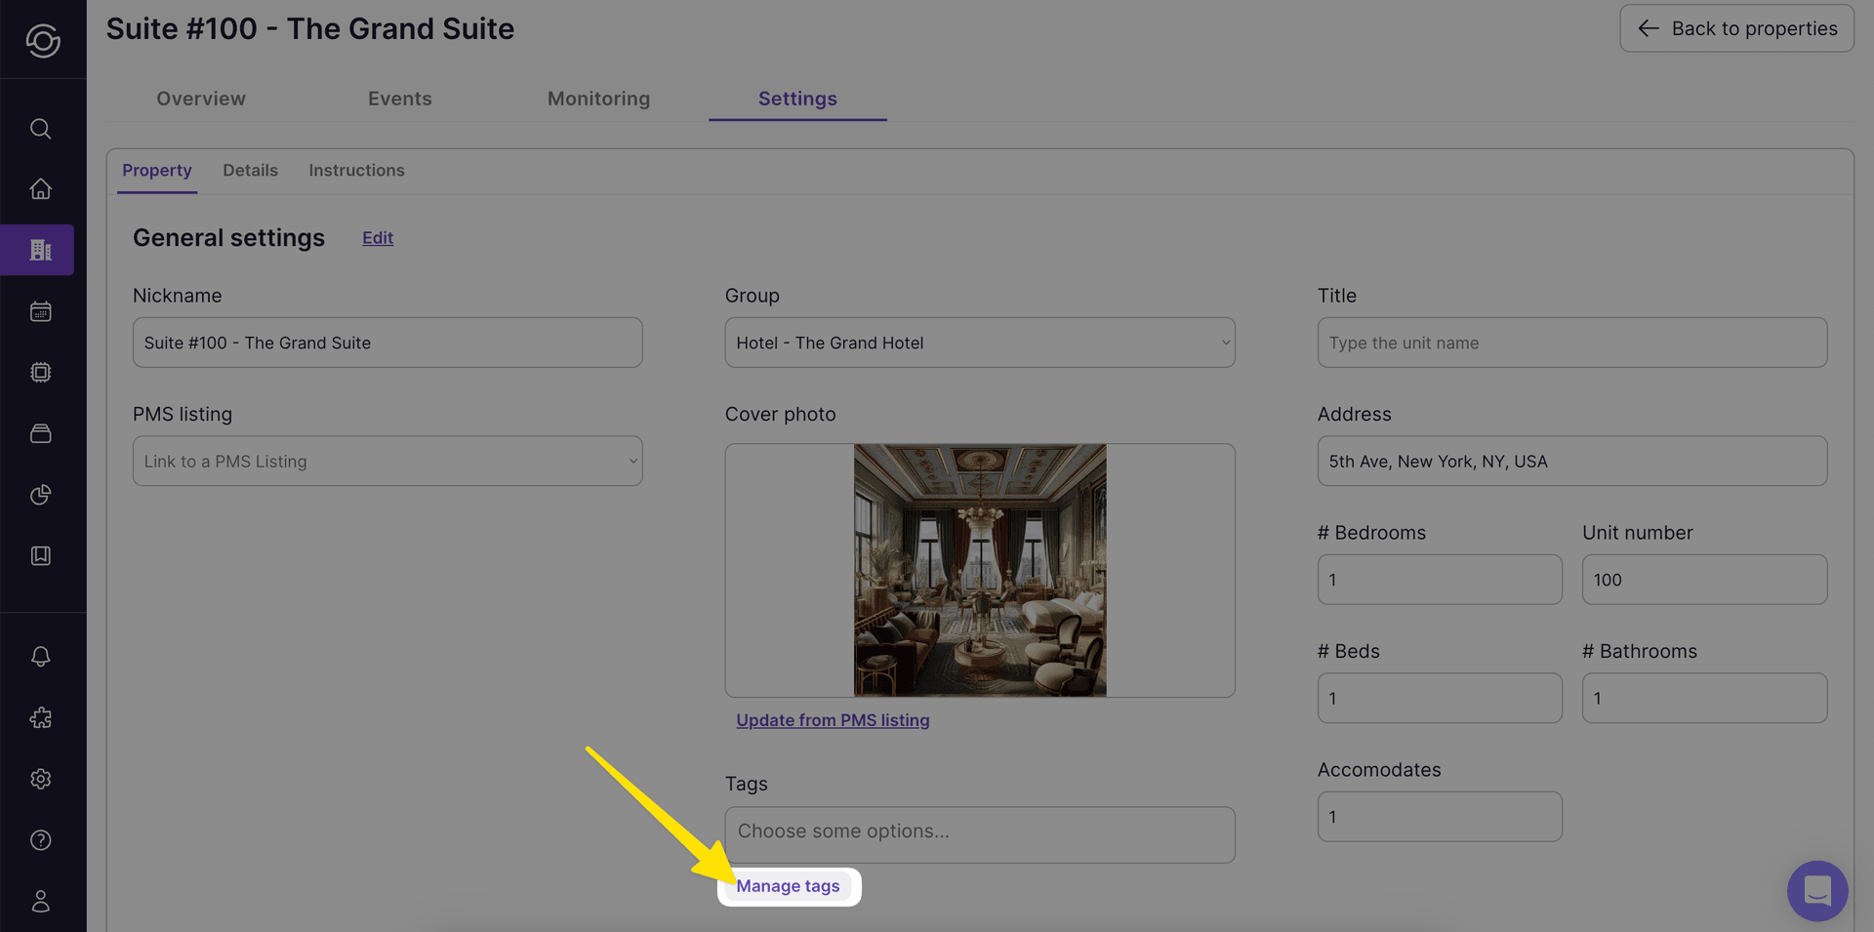The height and width of the screenshot is (932, 1874).
Task: Navigate to the home dashboard icon
Action: pyautogui.click(x=40, y=188)
